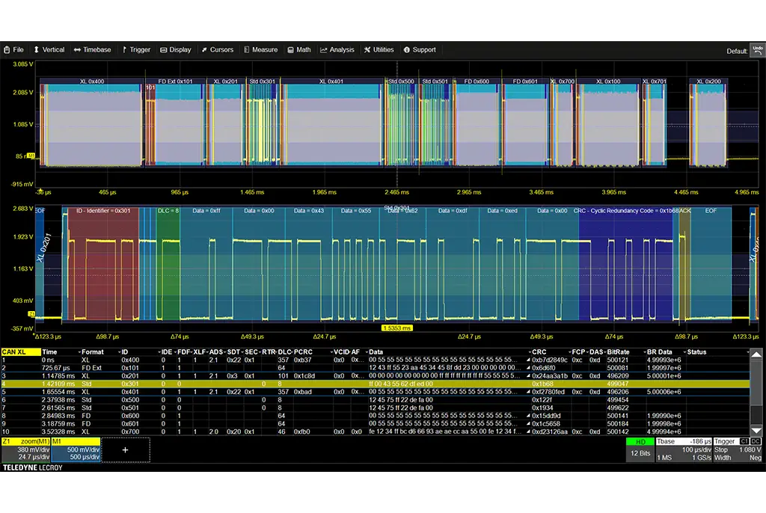Image resolution: width=766 pixels, height=513 pixels.
Task: Select table row 3 with ID 0x201
Action: coord(376,376)
